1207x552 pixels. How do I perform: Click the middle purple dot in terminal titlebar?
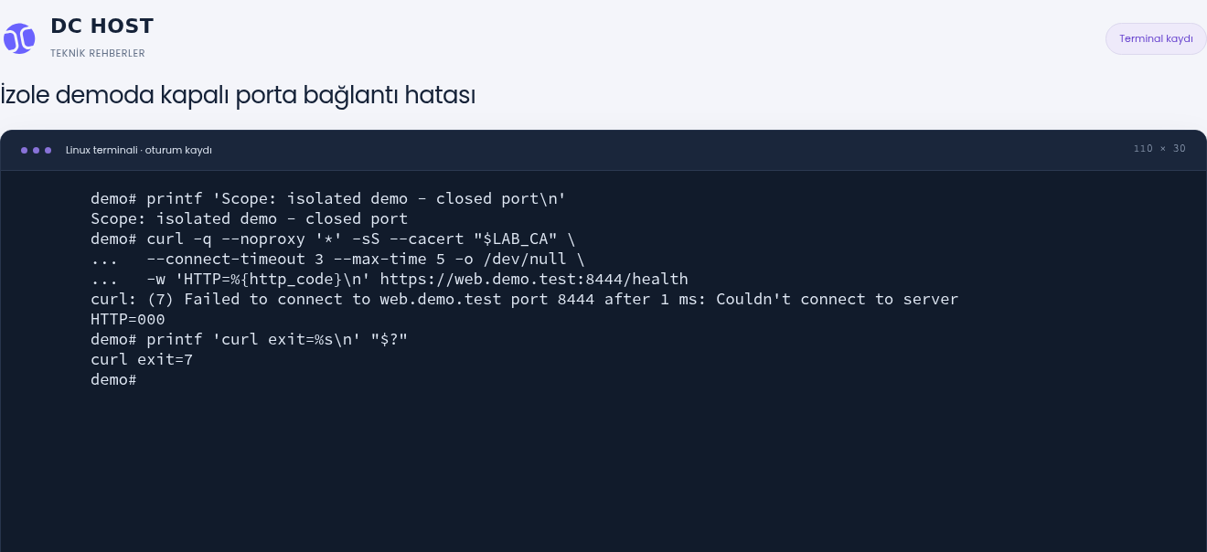click(x=37, y=150)
